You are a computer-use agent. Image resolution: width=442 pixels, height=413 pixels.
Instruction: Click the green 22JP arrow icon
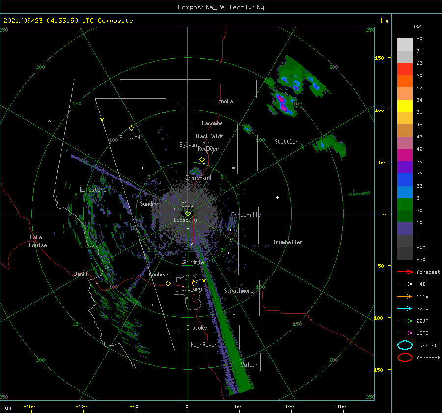(x=405, y=321)
